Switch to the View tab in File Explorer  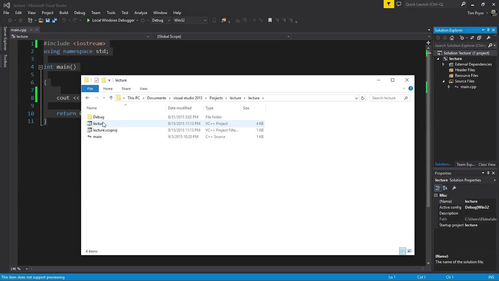(x=143, y=89)
